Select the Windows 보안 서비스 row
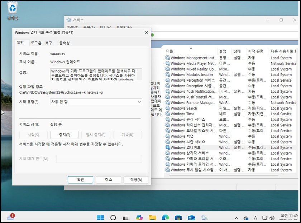The width and height of the screenshot is (301, 223). [x=230, y=142]
